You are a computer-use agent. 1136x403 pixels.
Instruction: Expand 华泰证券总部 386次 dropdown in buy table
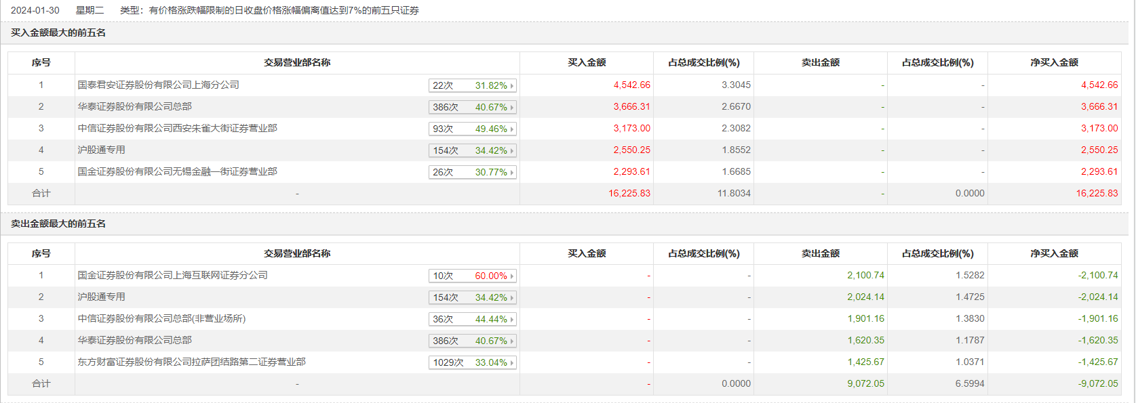click(473, 107)
